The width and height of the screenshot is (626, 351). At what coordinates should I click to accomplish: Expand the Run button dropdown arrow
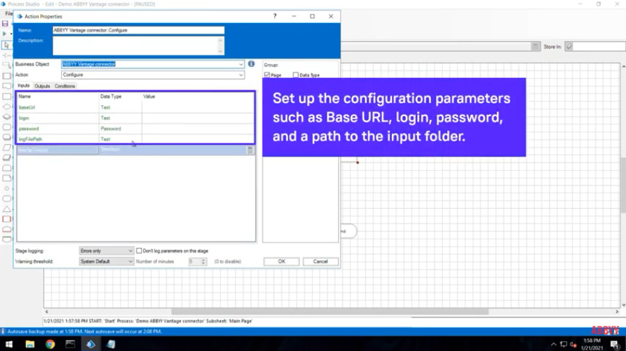[11, 34]
